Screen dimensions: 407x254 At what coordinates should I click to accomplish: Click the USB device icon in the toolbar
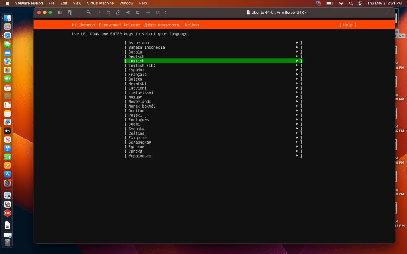coord(148,13)
